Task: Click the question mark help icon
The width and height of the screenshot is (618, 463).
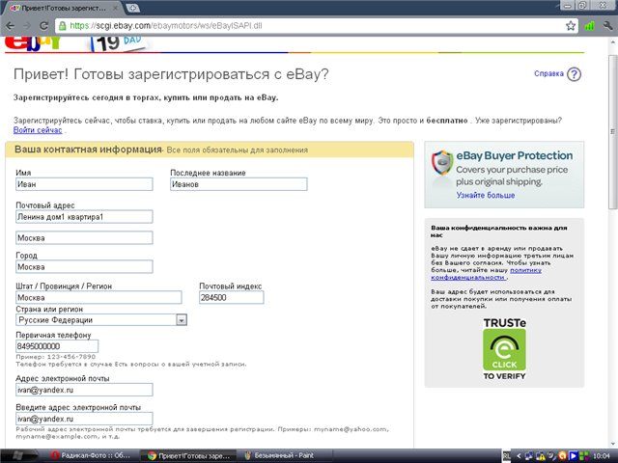Action: coord(574,74)
